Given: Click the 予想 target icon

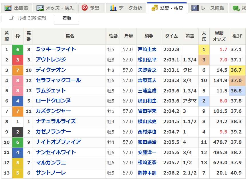Looking at the screenshot, I should [85, 7].
